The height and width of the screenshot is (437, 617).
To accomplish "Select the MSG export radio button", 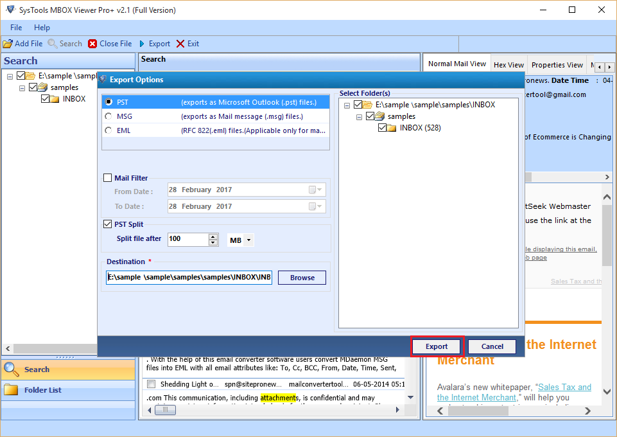I will [x=109, y=116].
